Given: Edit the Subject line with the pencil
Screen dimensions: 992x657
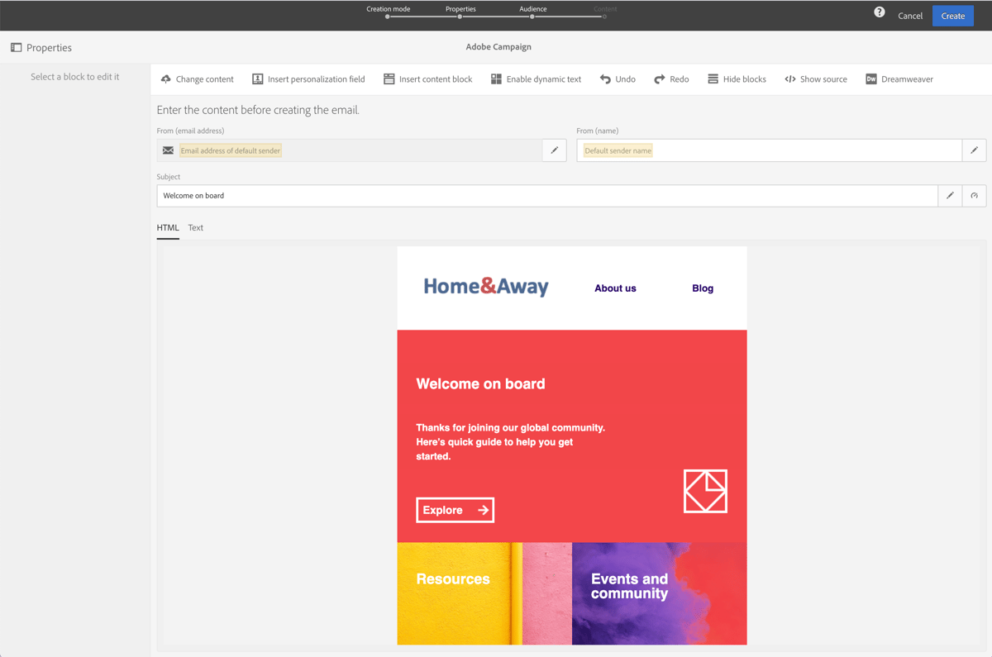Looking at the screenshot, I should 949,196.
